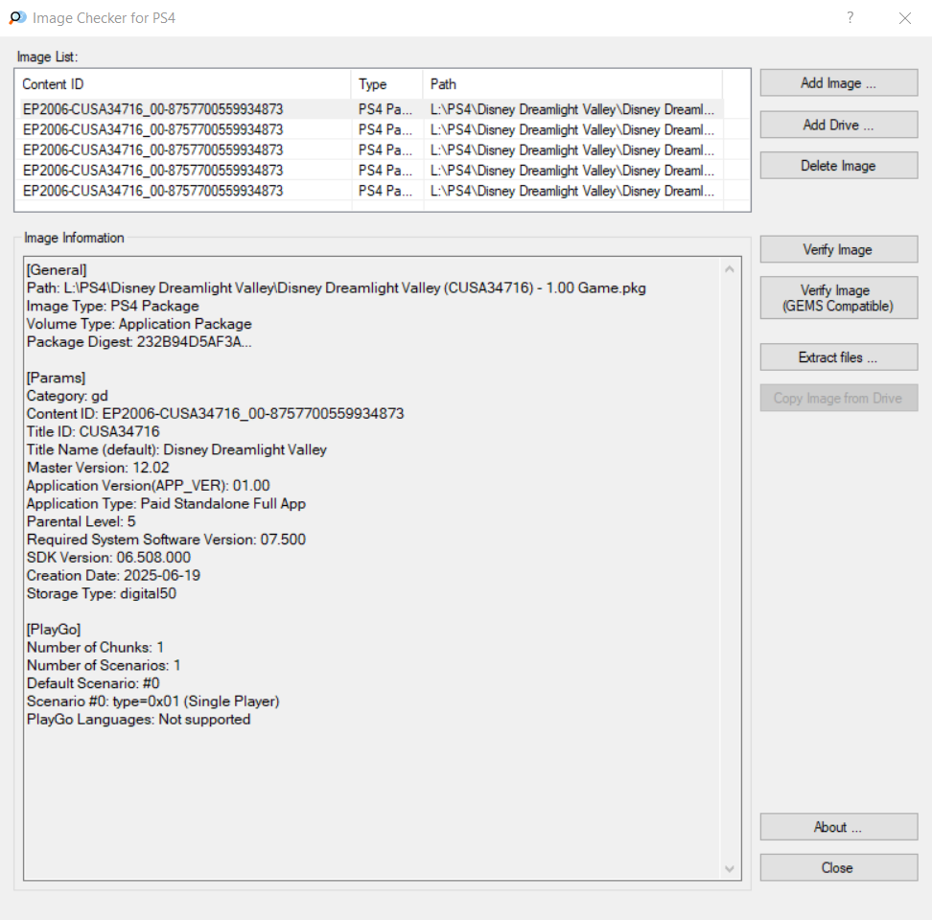The width and height of the screenshot is (932, 920).
Task: Close the window with the X button
Action: (x=904, y=18)
